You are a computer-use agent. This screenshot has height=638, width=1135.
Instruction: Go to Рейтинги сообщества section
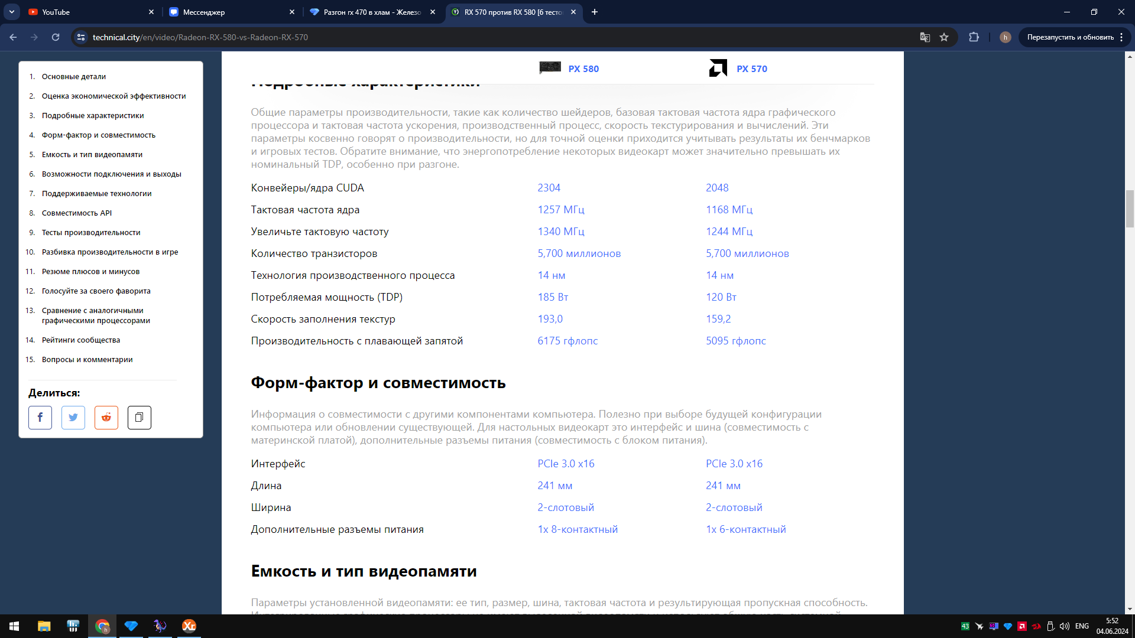tap(81, 340)
